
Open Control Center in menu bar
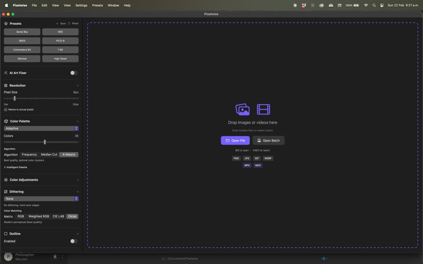[382, 5]
